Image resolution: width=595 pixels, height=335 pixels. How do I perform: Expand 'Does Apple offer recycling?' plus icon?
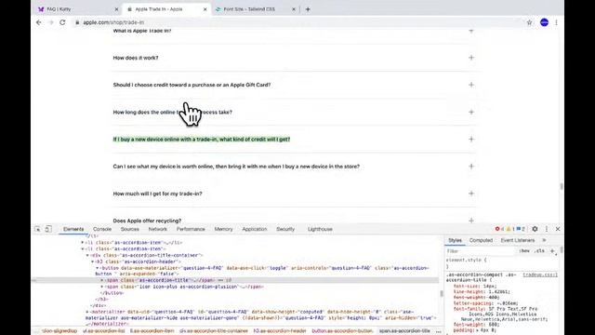point(471,221)
